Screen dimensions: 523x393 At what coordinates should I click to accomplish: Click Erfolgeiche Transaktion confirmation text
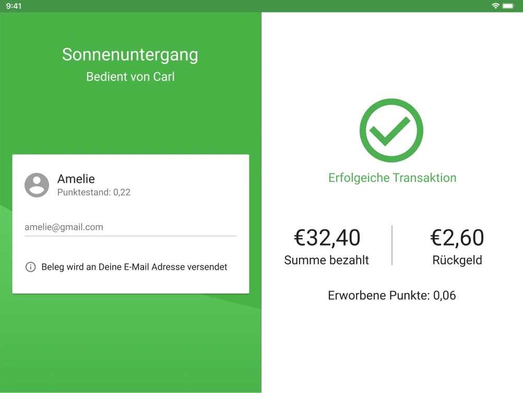point(392,178)
